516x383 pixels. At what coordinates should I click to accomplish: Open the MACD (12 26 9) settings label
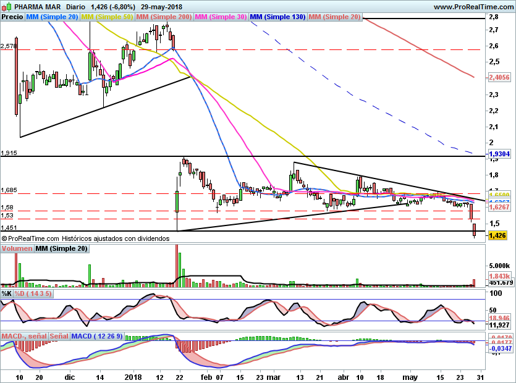point(97,336)
